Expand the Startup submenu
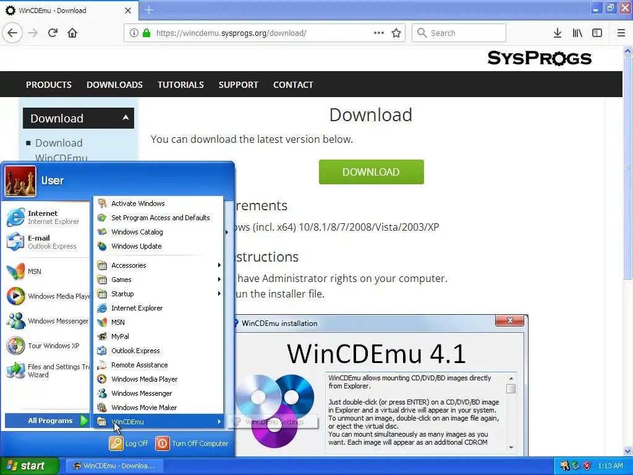 point(158,294)
